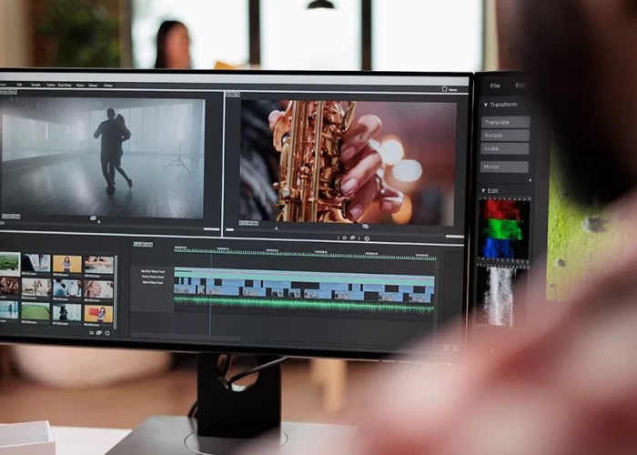Select the RGB color channels filmstrip thumbnail
The width and height of the screenshot is (637, 455).
click(x=503, y=229)
